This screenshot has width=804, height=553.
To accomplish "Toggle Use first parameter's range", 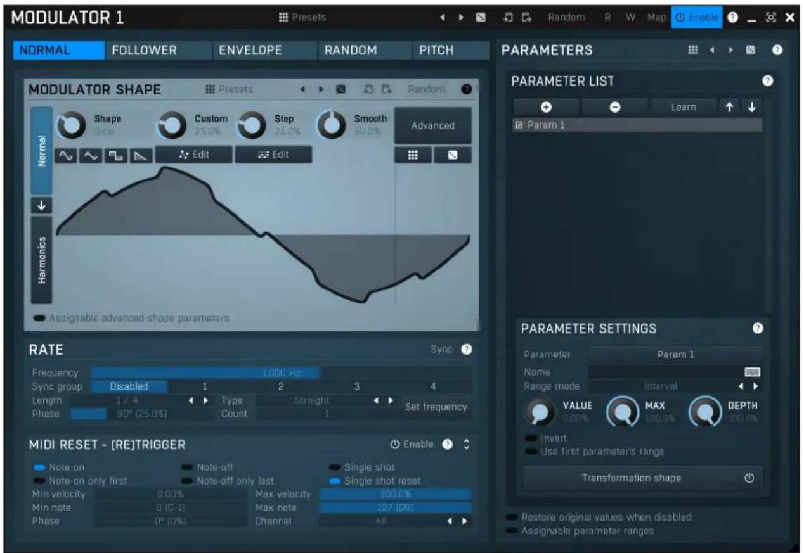I will click(x=594, y=452).
